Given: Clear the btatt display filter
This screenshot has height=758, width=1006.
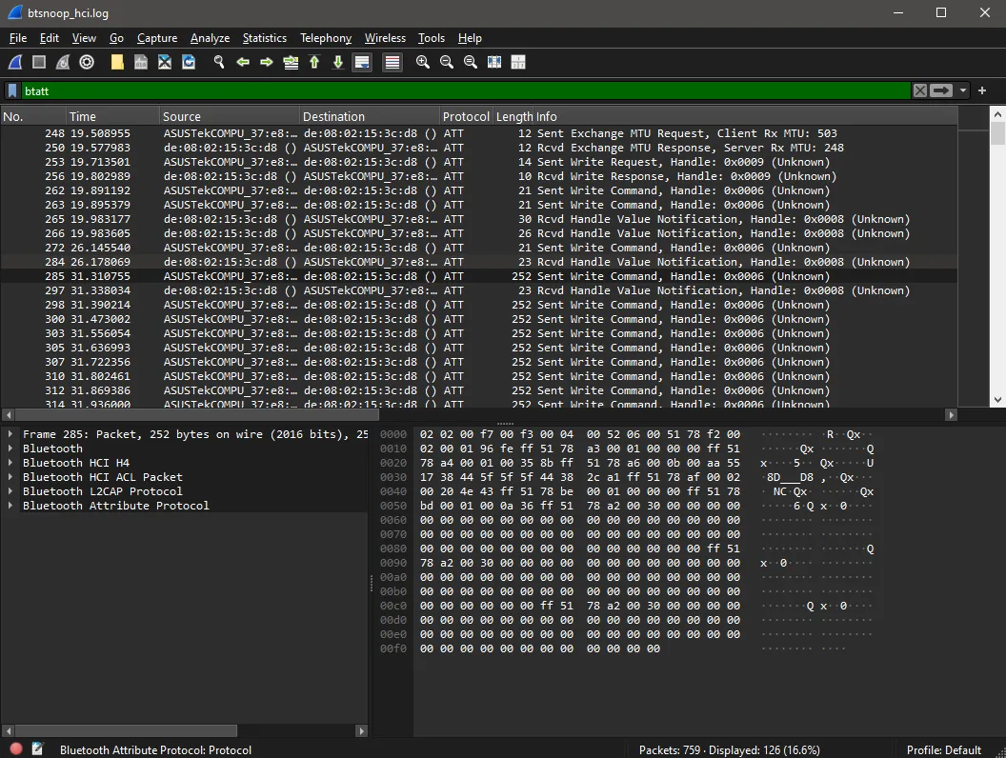Looking at the screenshot, I should (920, 90).
